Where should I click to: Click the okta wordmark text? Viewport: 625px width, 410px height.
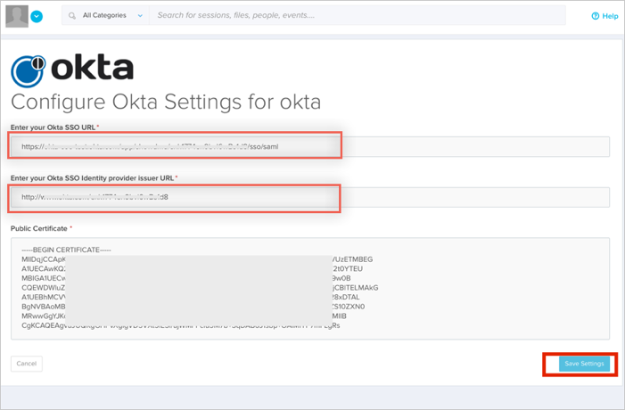pyautogui.click(x=93, y=69)
